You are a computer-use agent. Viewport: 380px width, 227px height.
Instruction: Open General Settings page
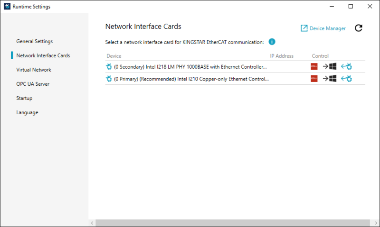(34, 41)
